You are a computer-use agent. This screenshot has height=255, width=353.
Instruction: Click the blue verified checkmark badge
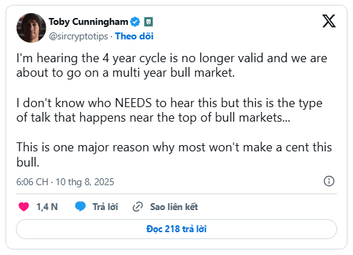(135, 22)
